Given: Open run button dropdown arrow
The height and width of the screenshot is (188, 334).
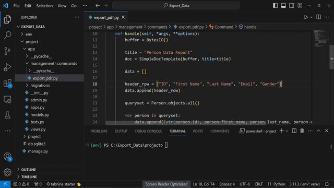Looking at the screenshot, I should pyautogui.click(x=311, y=17).
